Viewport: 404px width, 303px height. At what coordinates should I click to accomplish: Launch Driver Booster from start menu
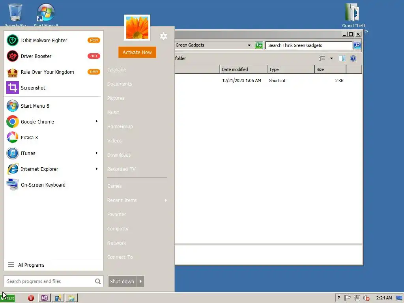[54, 56]
